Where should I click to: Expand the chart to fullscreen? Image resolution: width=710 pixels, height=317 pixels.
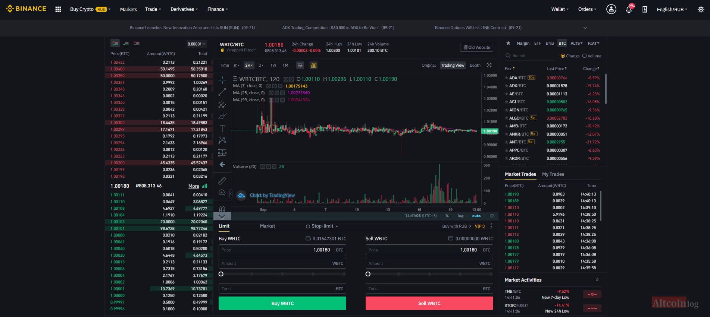point(489,65)
